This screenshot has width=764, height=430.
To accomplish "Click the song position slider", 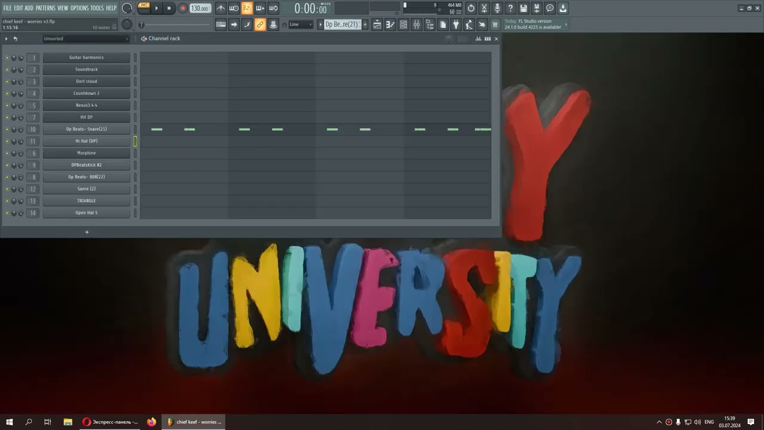I will point(175,24).
